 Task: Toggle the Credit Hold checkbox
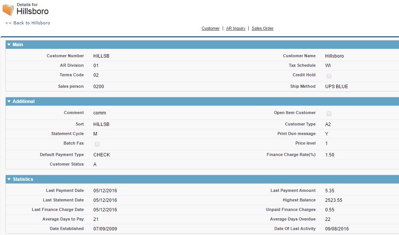tap(329, 76)
